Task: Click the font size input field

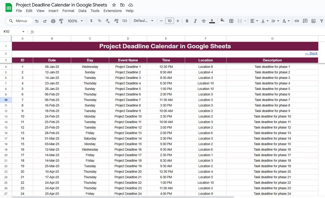Action: [170, 21]
